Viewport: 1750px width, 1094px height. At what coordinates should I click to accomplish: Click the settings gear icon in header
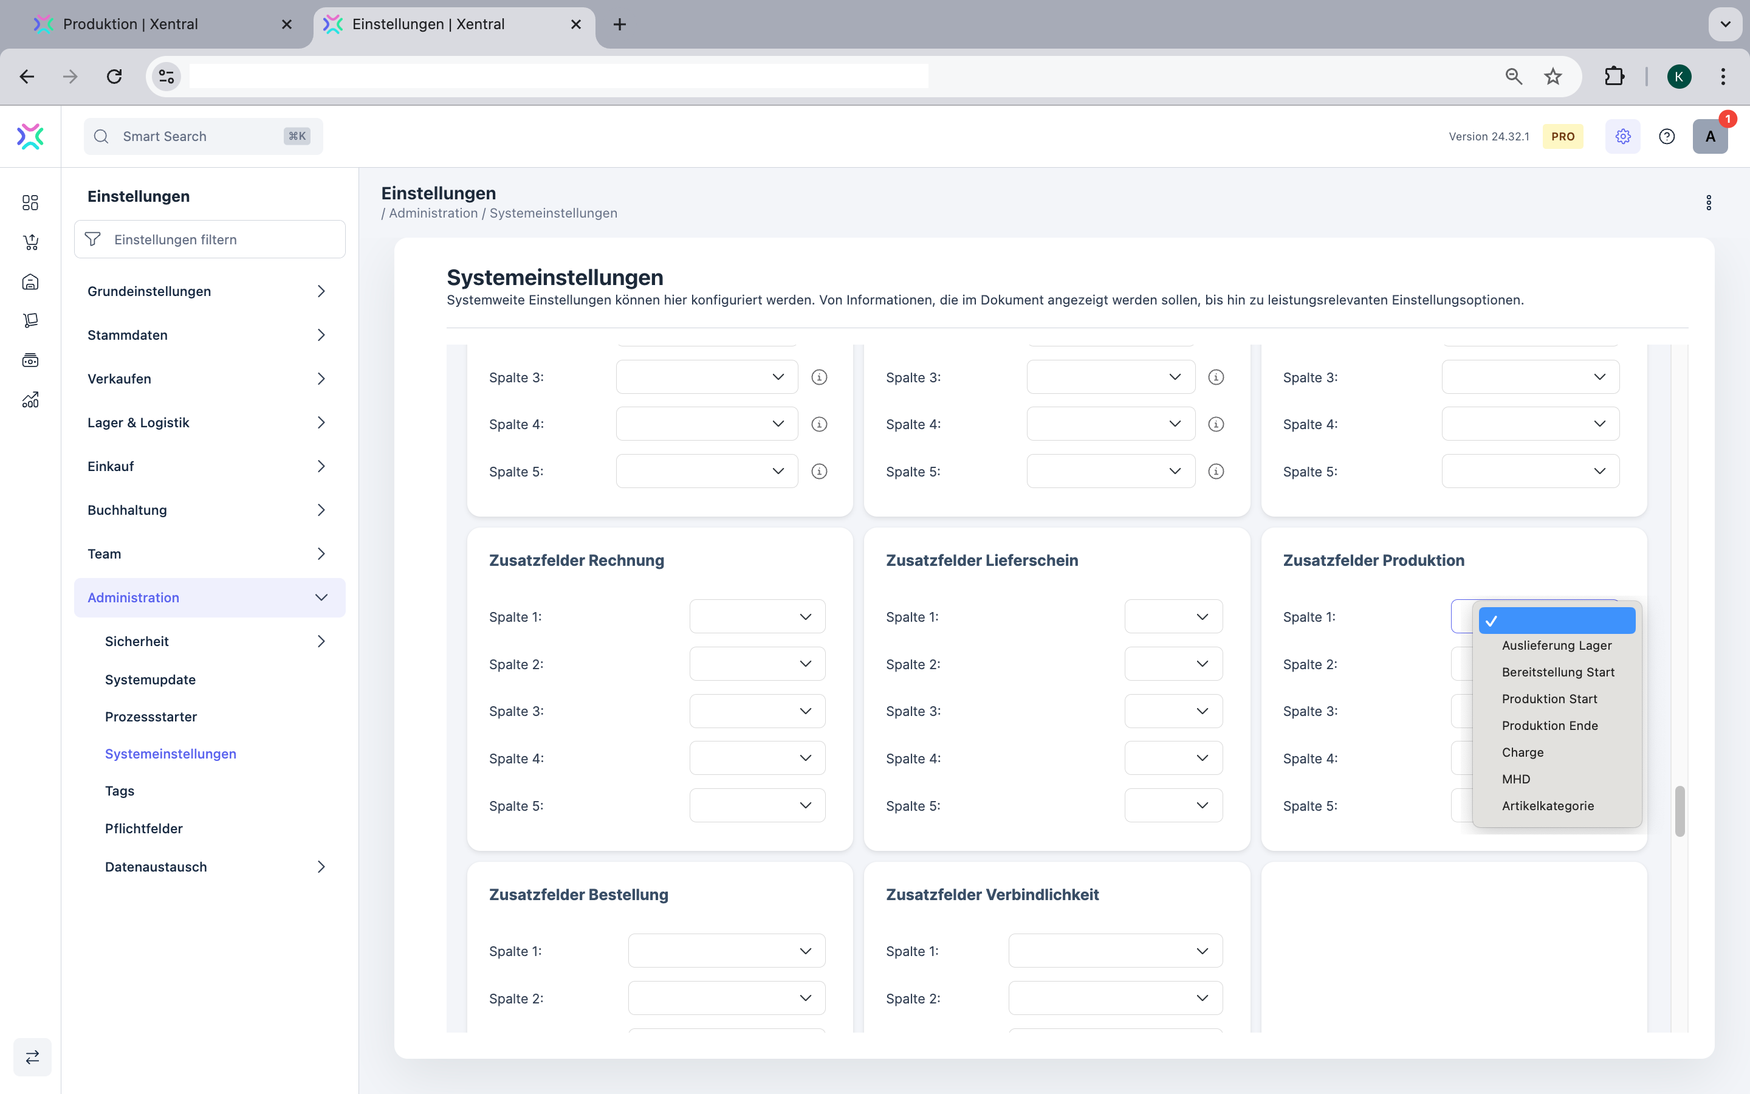(x=1623, y=136)
